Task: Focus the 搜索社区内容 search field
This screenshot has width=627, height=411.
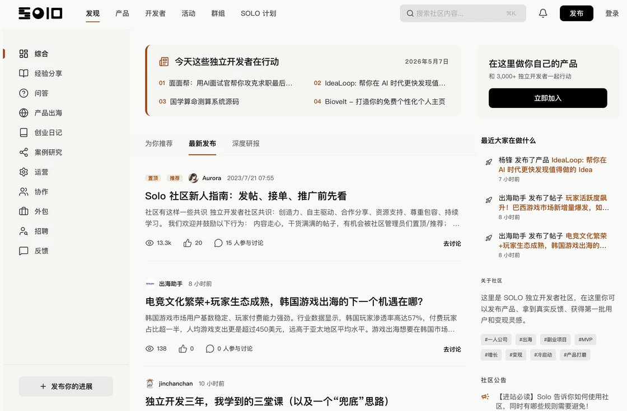Action: click(x=462, y=13)
